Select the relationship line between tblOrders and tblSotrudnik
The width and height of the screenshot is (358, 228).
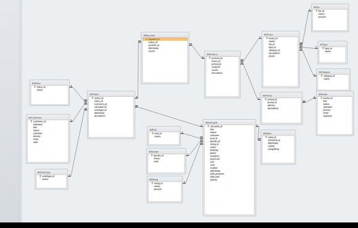point(169,116)
